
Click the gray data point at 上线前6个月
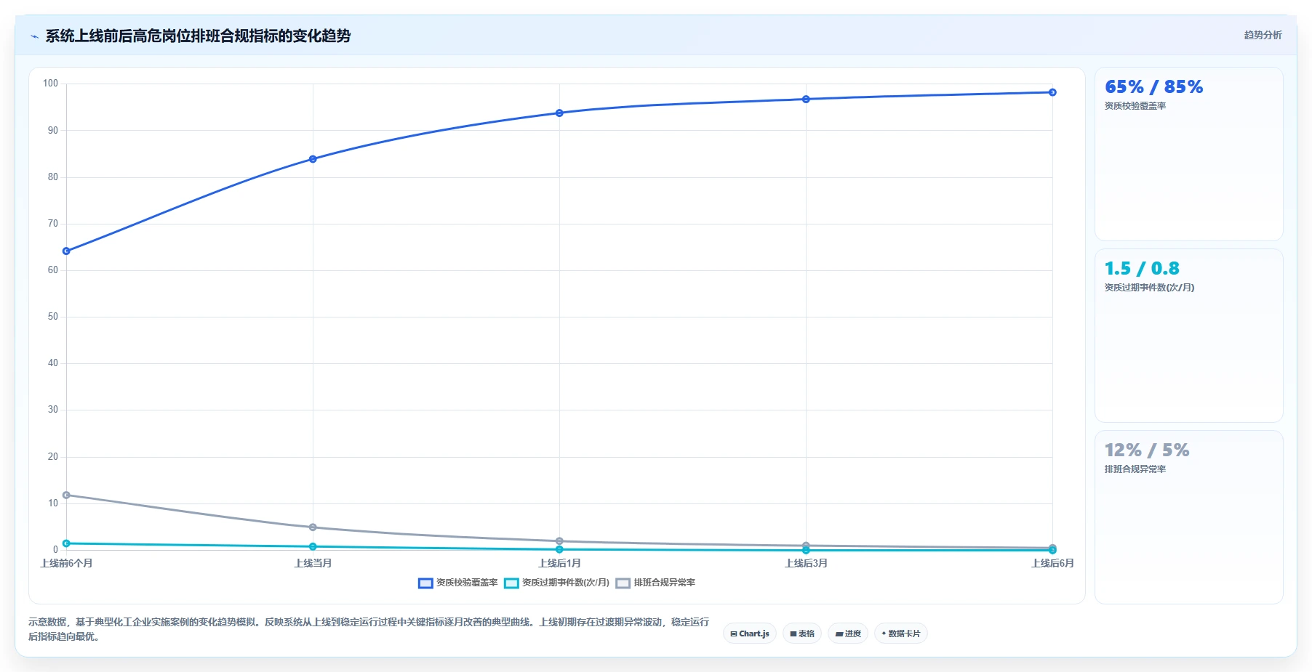pyautogui.click(x=66, y=495)
